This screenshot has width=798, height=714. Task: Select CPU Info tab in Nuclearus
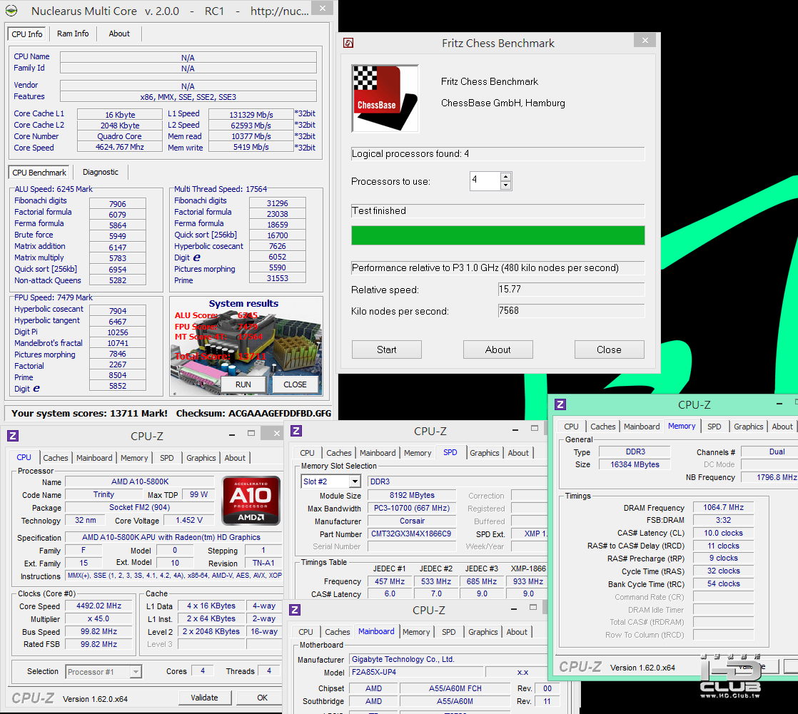pos(27,34)
